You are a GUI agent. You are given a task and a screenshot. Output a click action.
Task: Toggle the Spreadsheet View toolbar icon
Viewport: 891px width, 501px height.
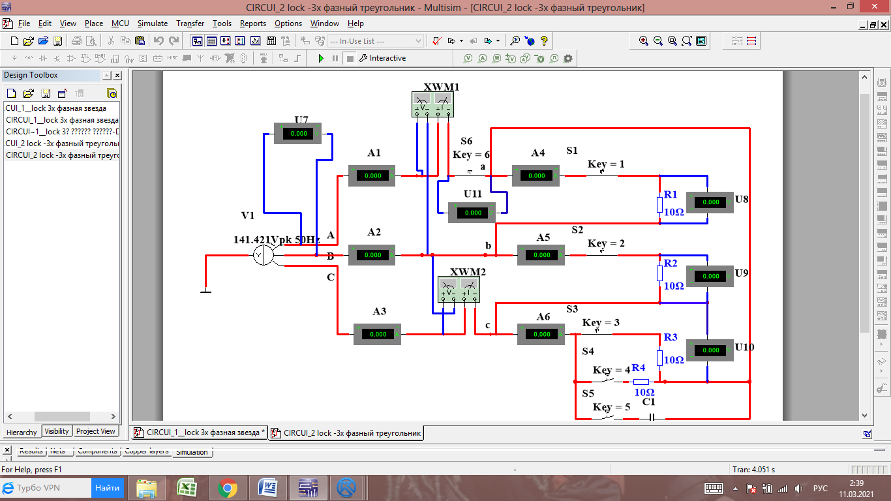tap(211, 41)
